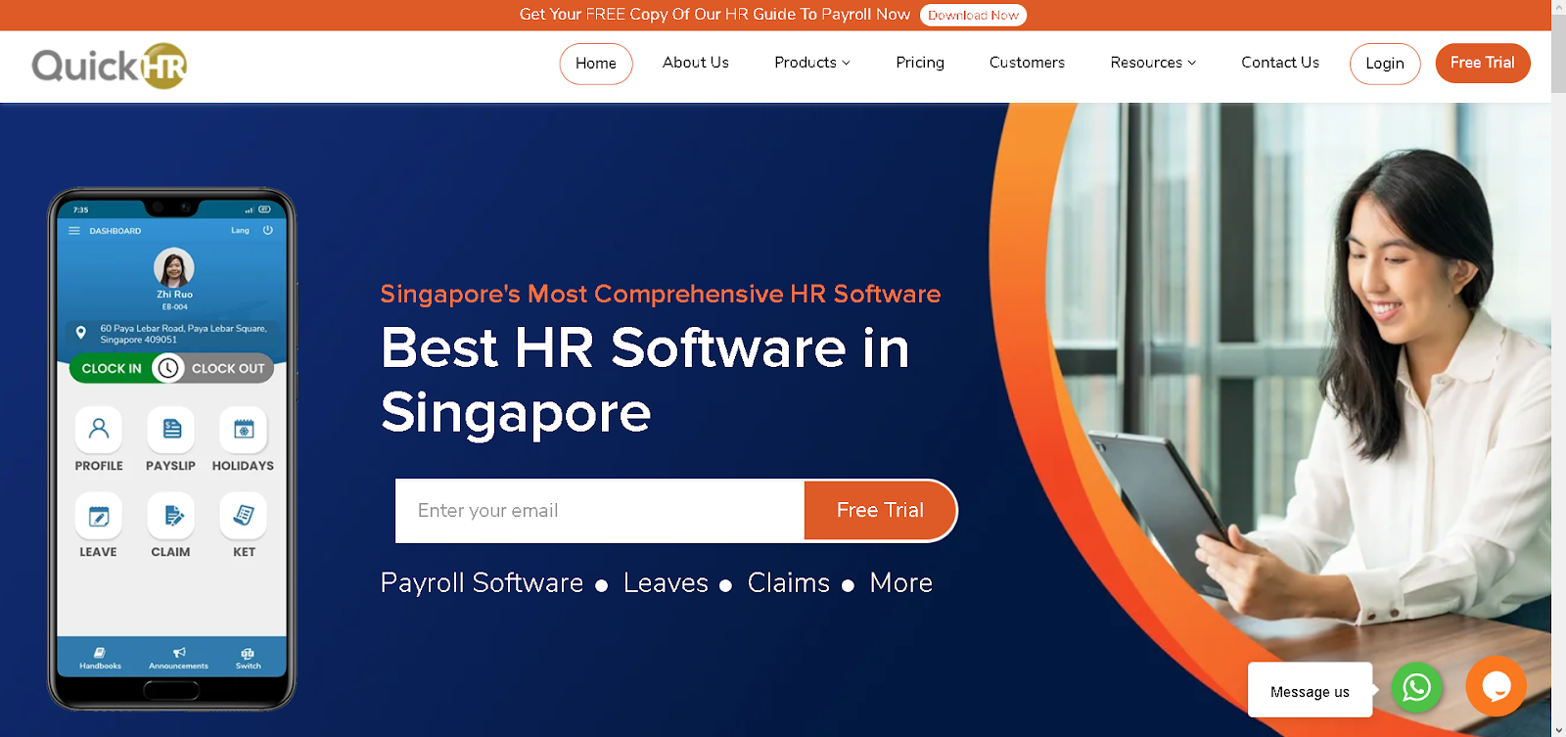Click the Free Trial button in header
The width and height of the screenshot is (1566, 737).
pos(1483,63)
